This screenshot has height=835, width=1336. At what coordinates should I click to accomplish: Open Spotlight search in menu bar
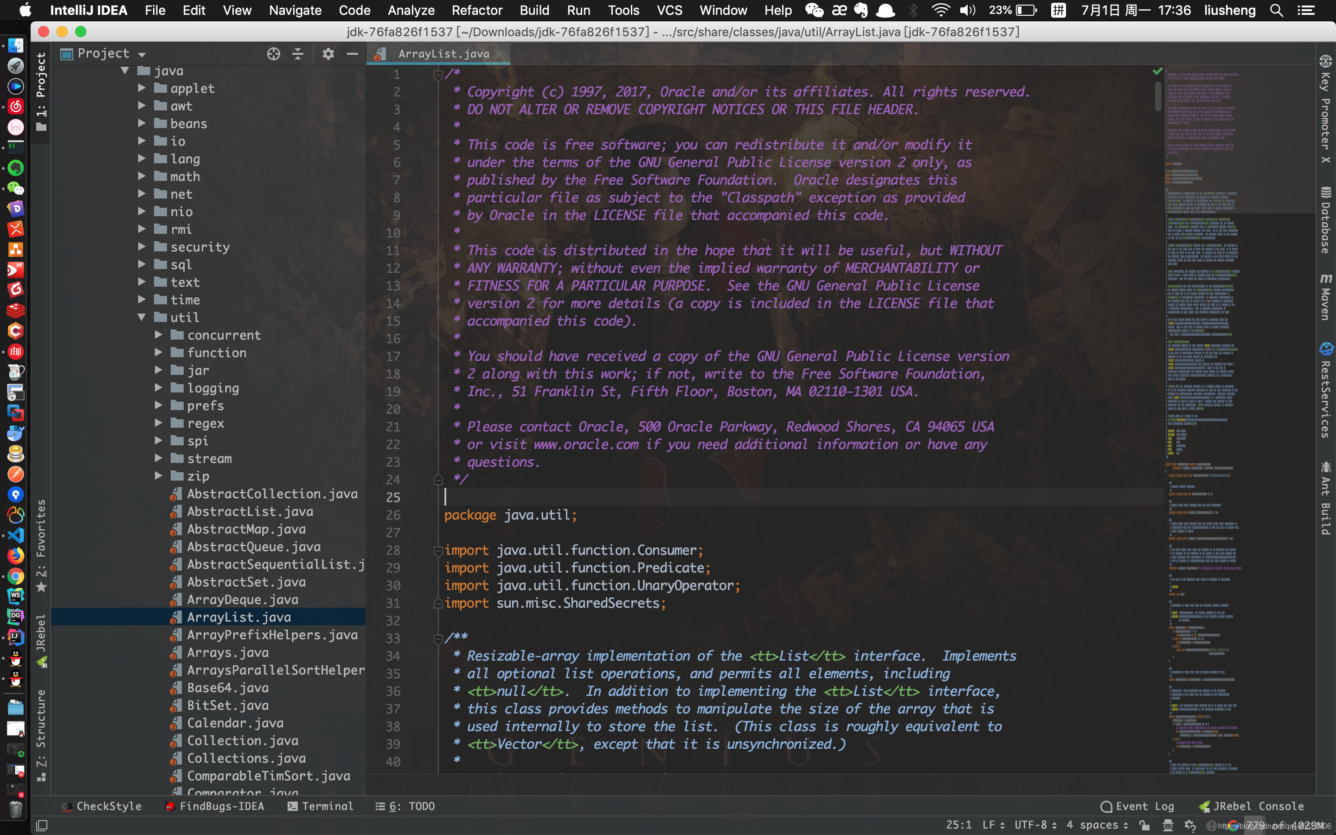pos(1277,10)
